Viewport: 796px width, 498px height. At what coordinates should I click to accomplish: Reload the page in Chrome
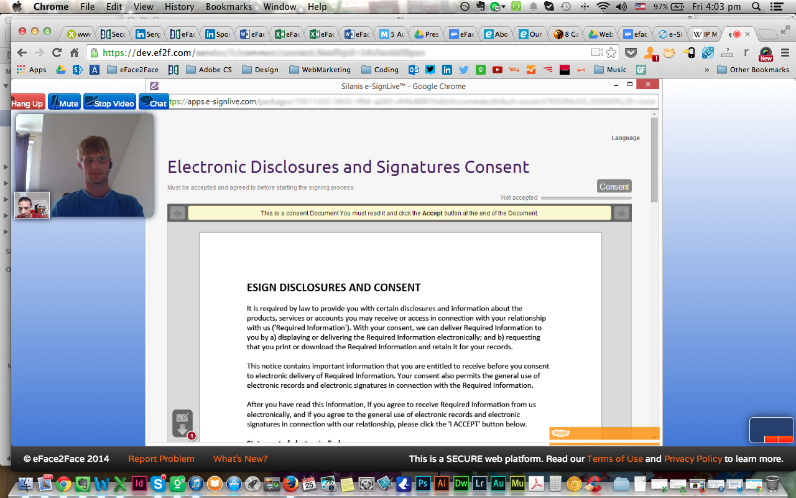click(57, 53)
